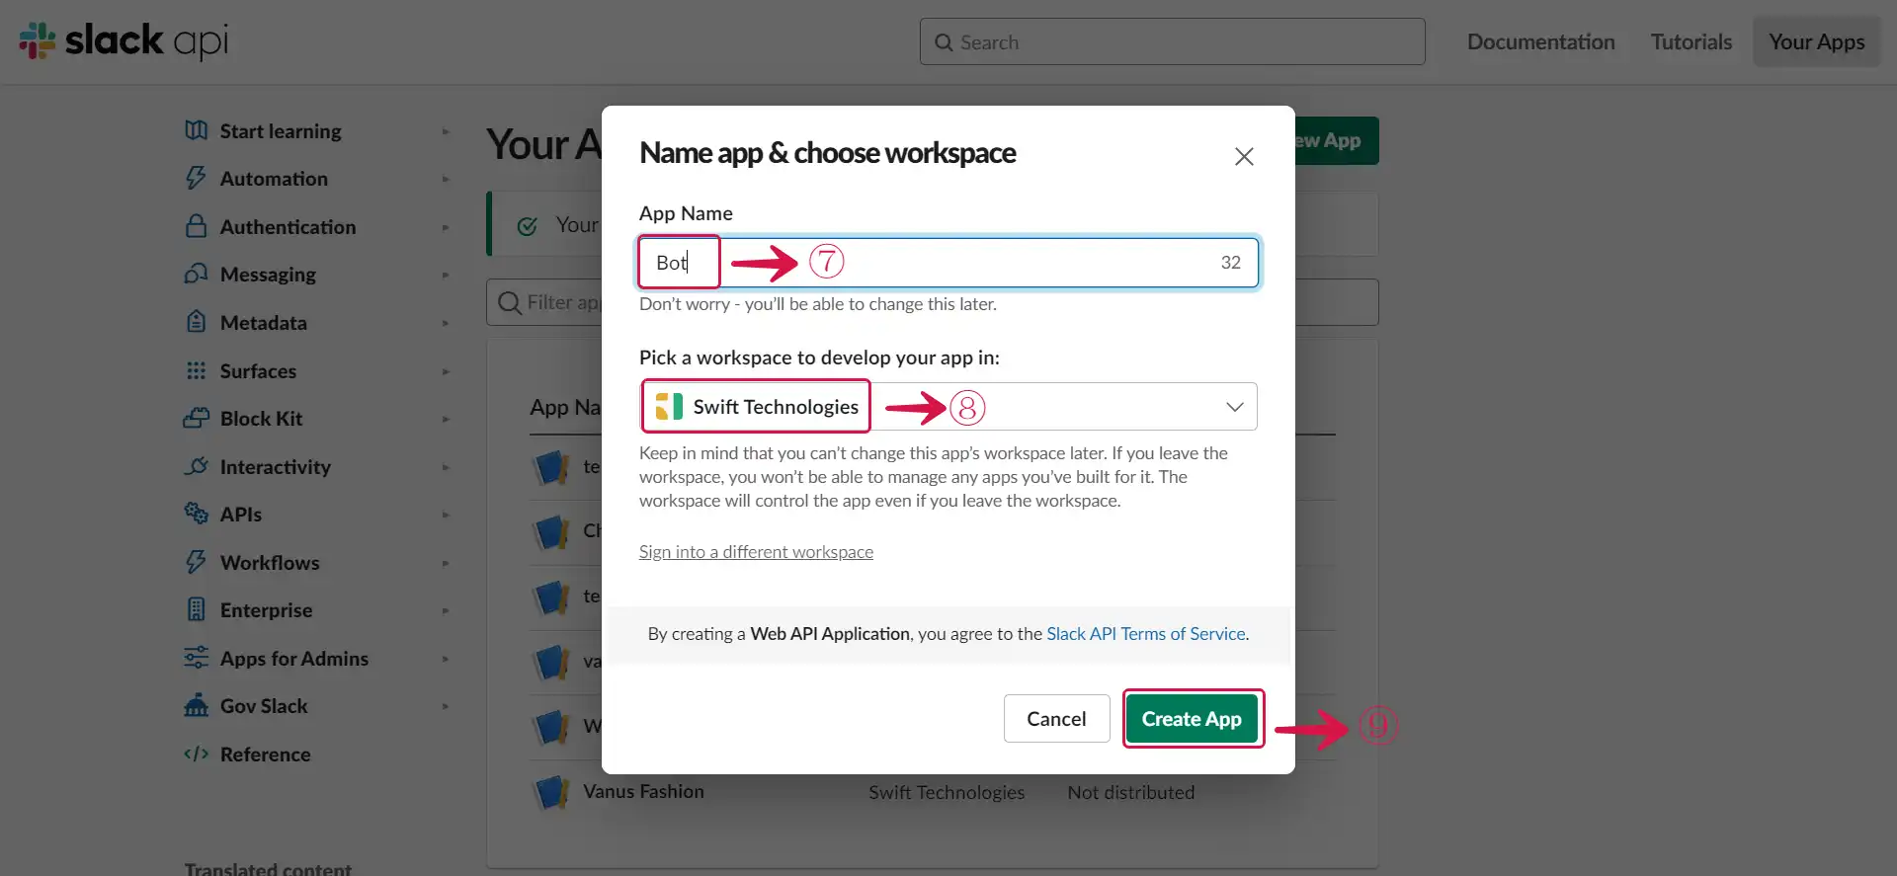Expand the Enterprise section arrow

446,610
